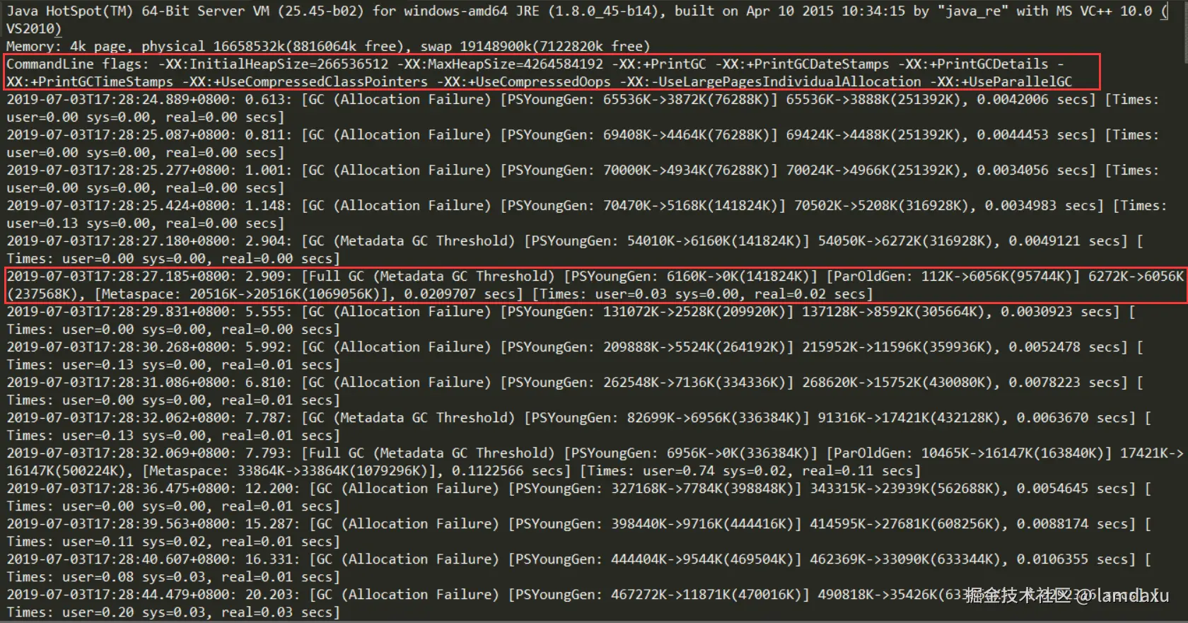
Task: Click the second Full GC entry at 7.793
Action: point(595,462)
